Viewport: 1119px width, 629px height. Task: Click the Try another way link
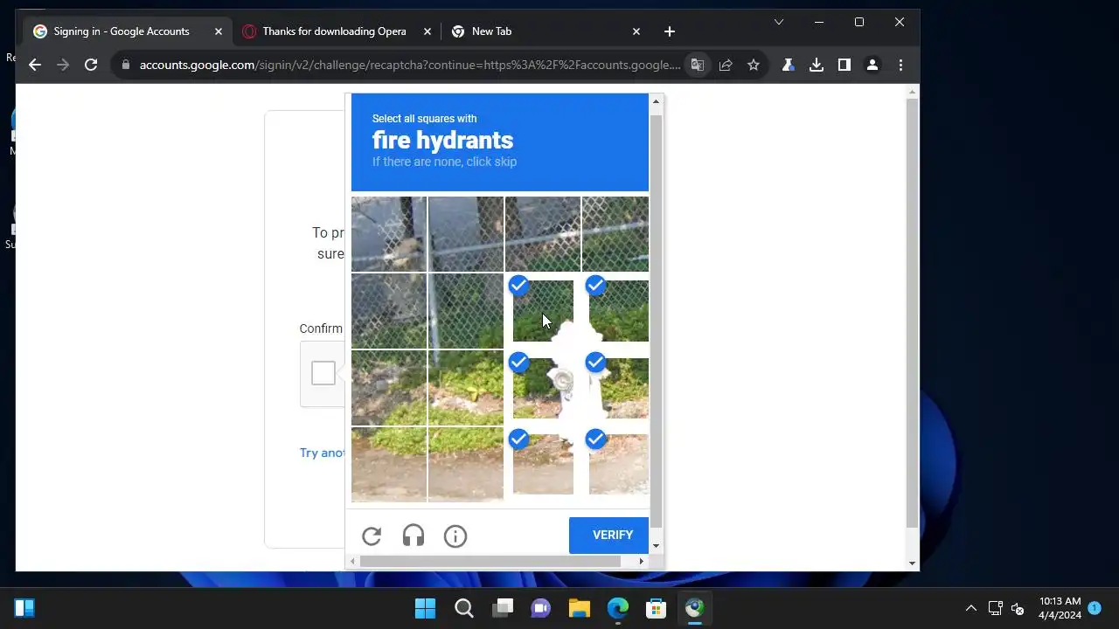[x=323, y=453]
